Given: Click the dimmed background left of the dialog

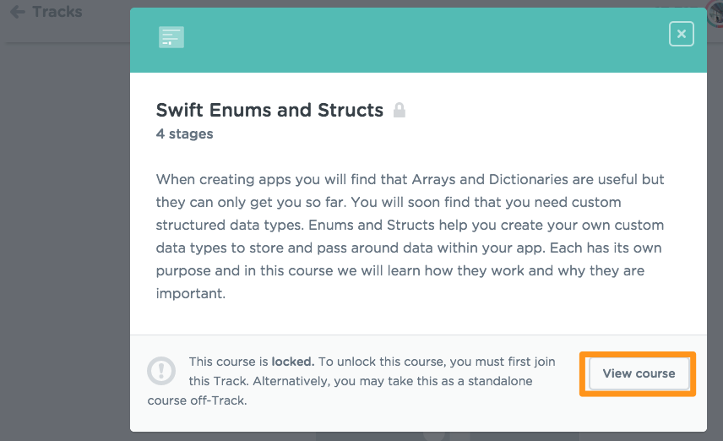Looking at the screenshot, I should coord(63,237).
